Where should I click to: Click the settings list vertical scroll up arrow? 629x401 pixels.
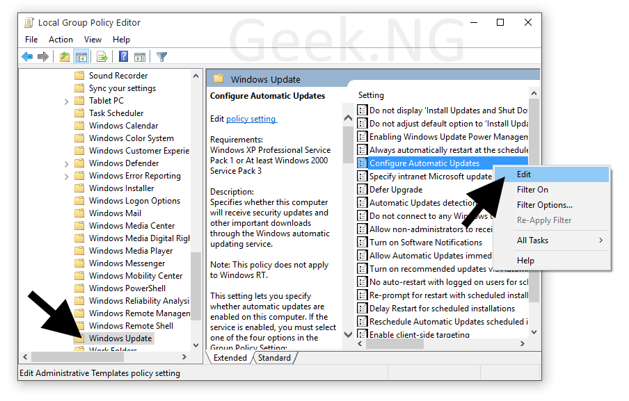point(534,93)
